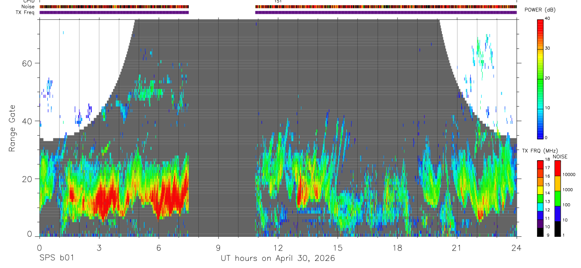Image resolution: width=581 pixels, height=268 pixels.
Task: Click the 12 hour tick label
Action: [x=278, y=248]
